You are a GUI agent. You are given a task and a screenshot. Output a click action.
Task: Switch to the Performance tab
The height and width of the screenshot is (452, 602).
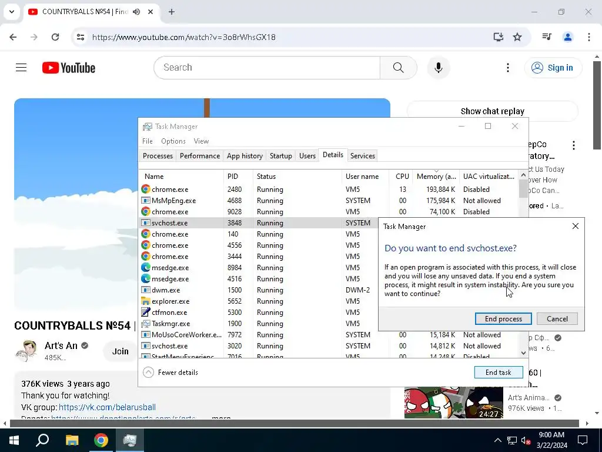(200, 155)
